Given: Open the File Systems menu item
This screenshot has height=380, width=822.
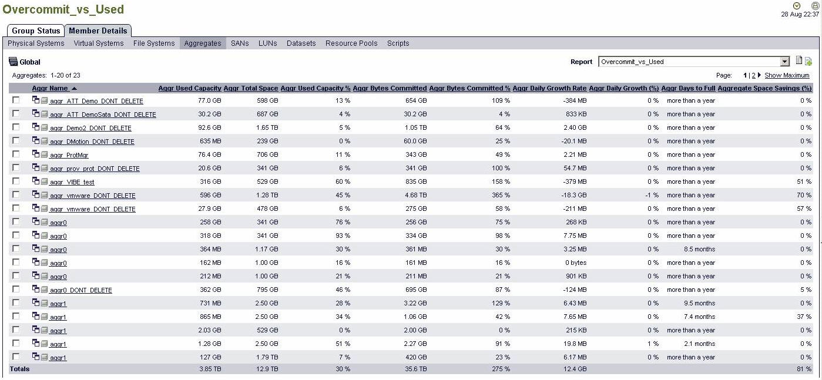Looking at the screenshot, I should (x=154, y=43).
